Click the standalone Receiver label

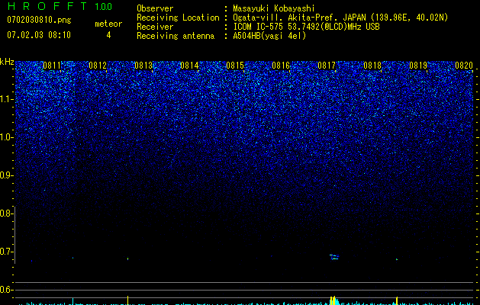[x=155, y=27]
